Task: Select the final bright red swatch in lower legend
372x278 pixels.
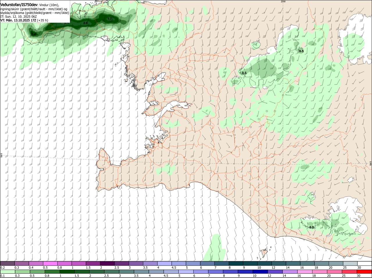Action: (364, 272)
